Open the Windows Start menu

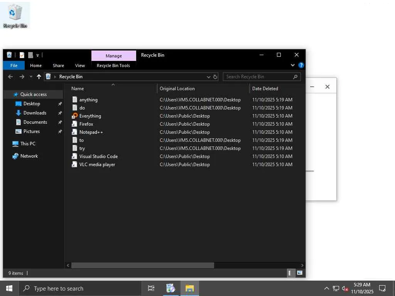pos(9,288)
